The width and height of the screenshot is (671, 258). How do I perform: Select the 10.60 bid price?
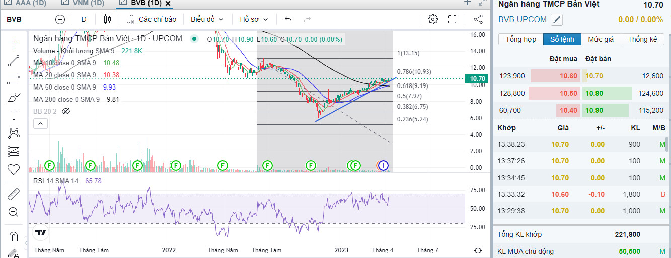[568, 76]
